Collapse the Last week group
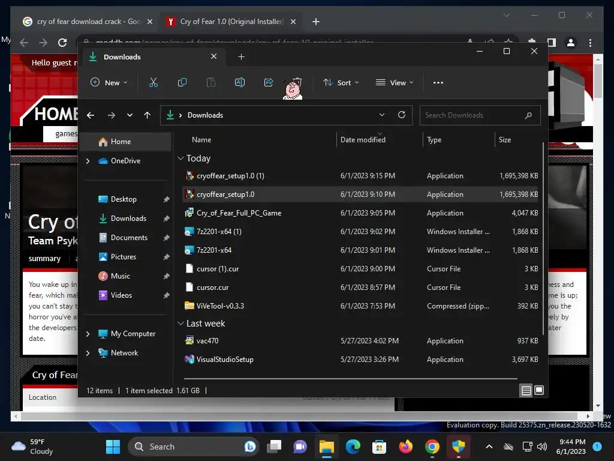Viewport: 614px width, 461px height. [x=180, y=324]
